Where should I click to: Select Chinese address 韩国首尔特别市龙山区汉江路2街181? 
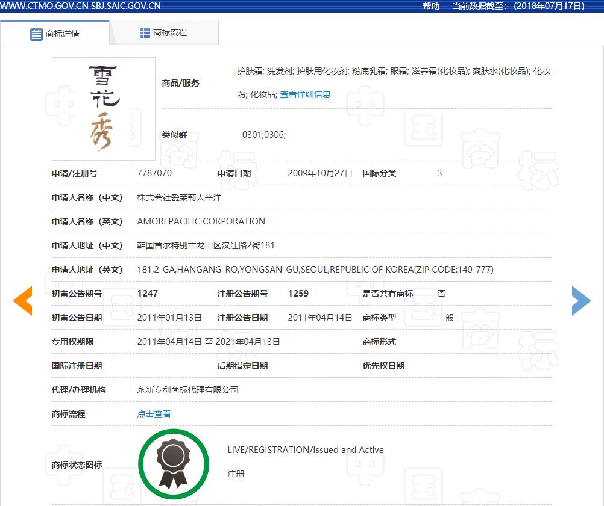point(206,245)
